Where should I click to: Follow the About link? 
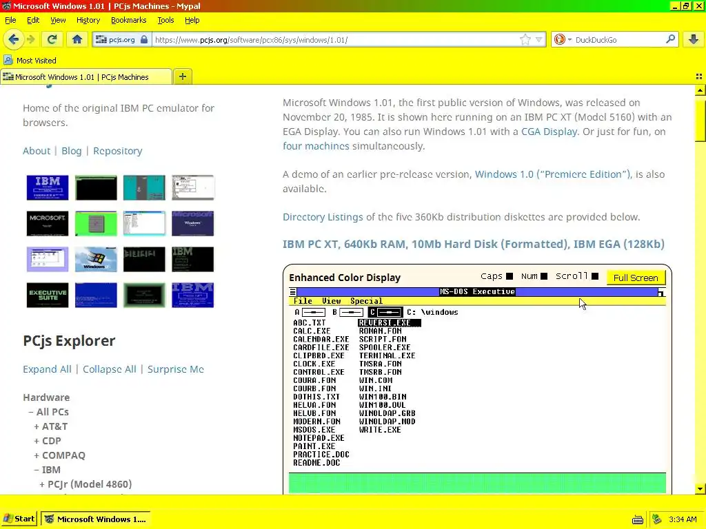click(37, 151)
